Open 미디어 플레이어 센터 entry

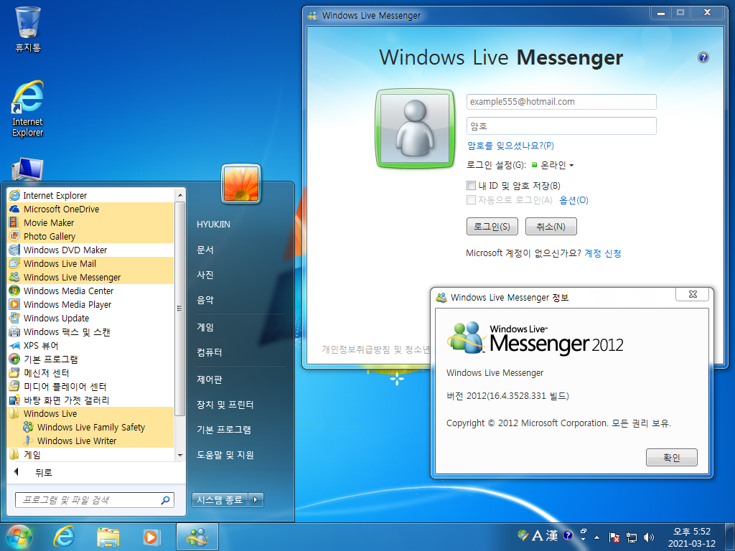[x=91, y=386]
